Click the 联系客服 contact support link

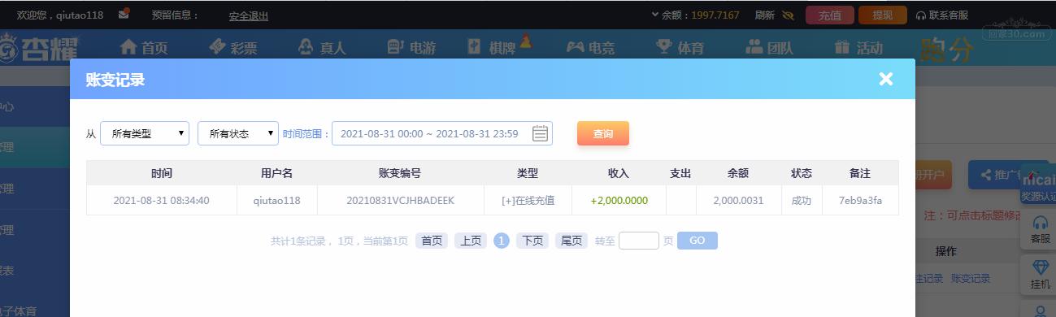[942, 15]
